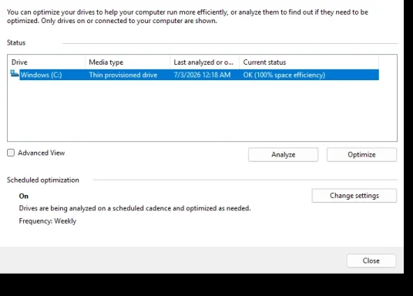Viewport: 413px width, 296px height.
Task: Sort by the Drive column header
Action: [x=46, y=62]
